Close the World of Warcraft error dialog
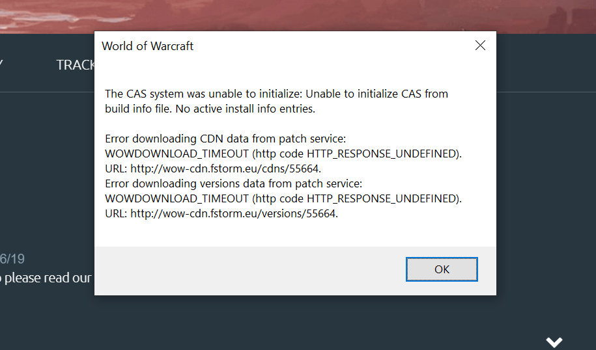 click(x=480, y=46)
